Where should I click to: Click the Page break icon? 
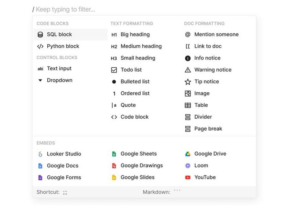[188, 129]
